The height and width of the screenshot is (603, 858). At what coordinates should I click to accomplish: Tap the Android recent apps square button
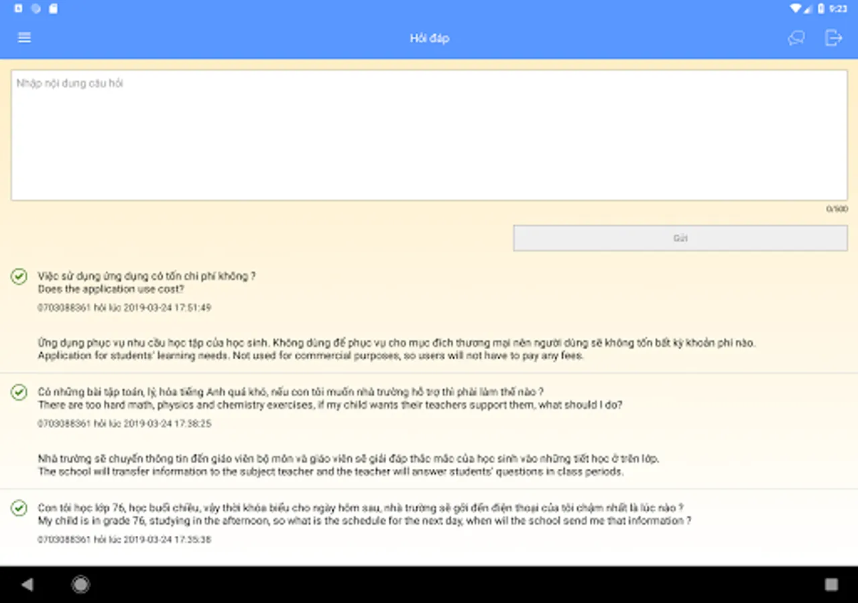pos(831,585)
